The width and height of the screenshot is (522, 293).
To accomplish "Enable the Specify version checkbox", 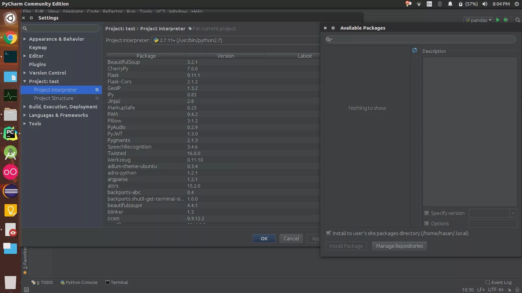I will pyautogui.click(x=426, y=213).
